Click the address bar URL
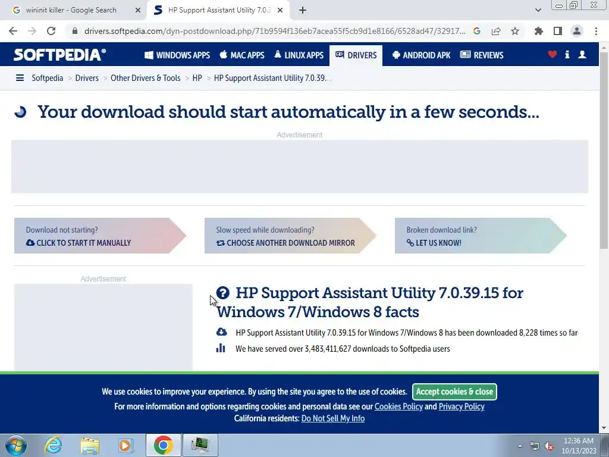Viewport: 609px width, 457px height. (x=275, y=31)
